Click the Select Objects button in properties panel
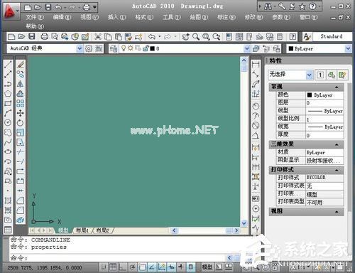355x273 pixels. point(332,75)
